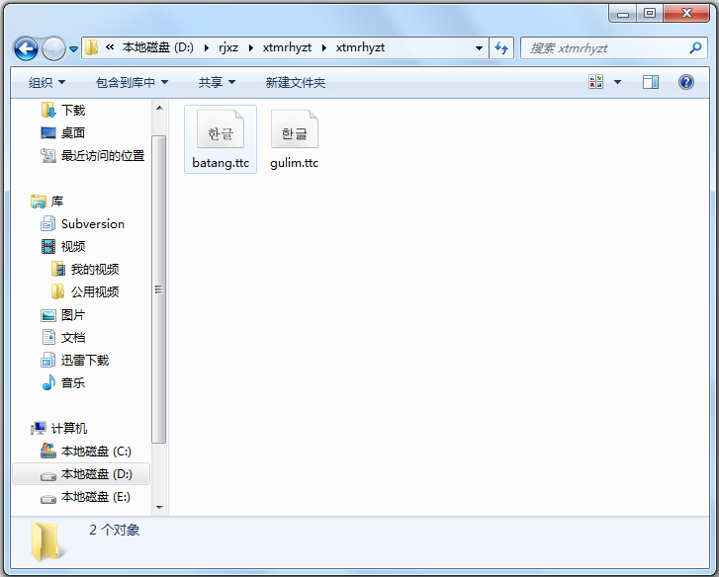This screenshot has height=577, width=719.
Task: Select 迅雷下载 in the sidebar
Action: 84,360
